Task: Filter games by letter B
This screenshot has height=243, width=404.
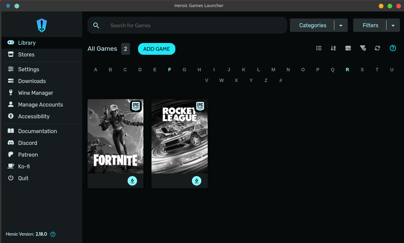Action: pos(110,70)
